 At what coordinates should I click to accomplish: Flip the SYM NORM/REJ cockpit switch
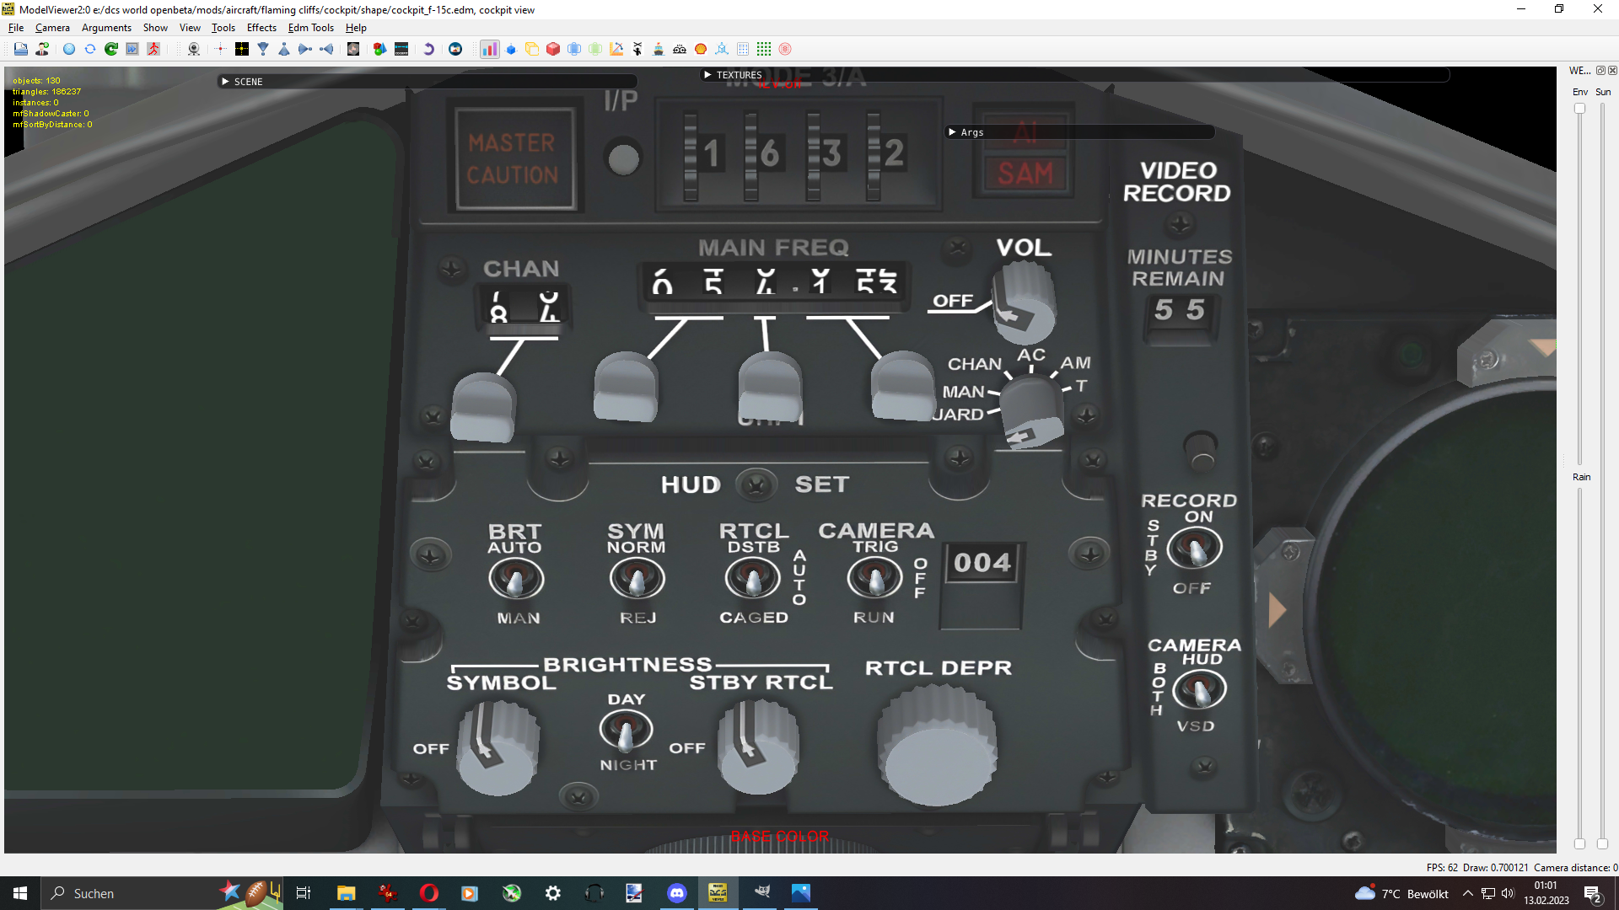pyautogui.click(x=637, y=580)
